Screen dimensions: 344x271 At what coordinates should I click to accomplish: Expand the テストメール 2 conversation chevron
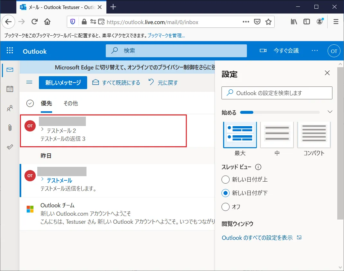42,130
